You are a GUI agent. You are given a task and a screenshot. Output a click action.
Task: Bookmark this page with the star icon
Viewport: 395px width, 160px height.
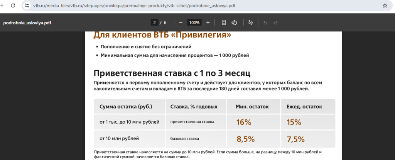[x=385, y=6]
